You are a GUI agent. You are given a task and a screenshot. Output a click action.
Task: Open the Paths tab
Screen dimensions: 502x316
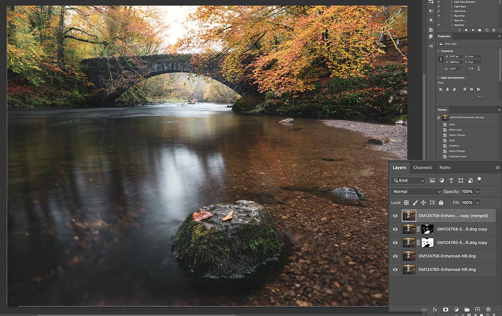pos(445,167)
